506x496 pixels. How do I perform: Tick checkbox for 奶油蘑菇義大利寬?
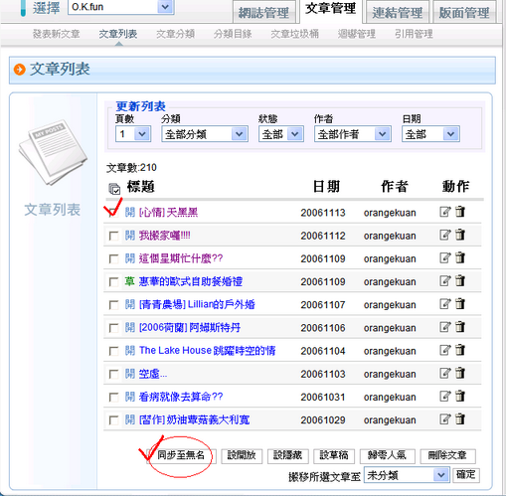[113, 420]
